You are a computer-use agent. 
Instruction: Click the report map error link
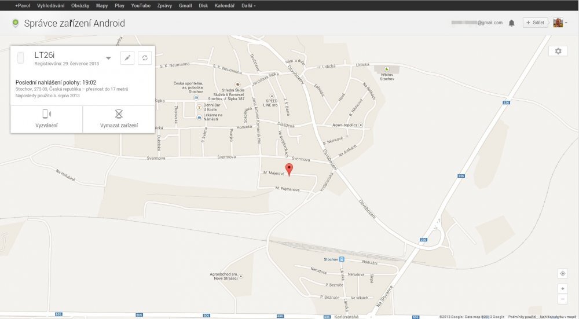[558, 317]
